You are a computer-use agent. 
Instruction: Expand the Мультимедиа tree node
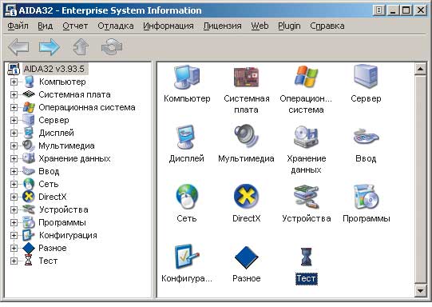(14, 146)
